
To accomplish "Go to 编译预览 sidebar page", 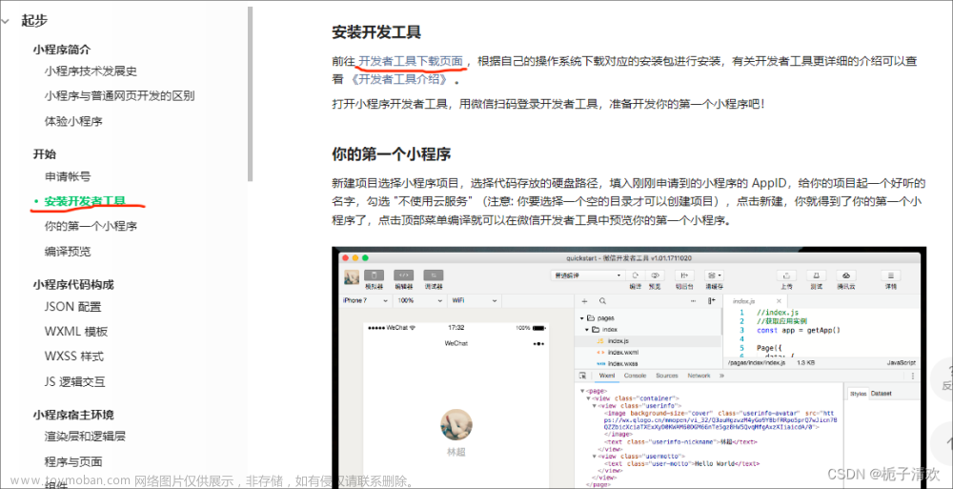I will click(x=68, y=252).
